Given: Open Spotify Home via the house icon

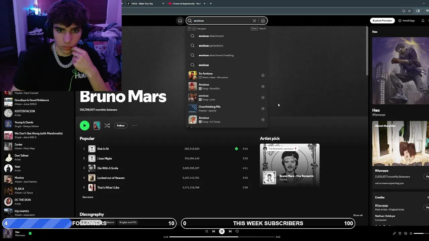Looking at the screenshot, I should (x=180, y=21).
